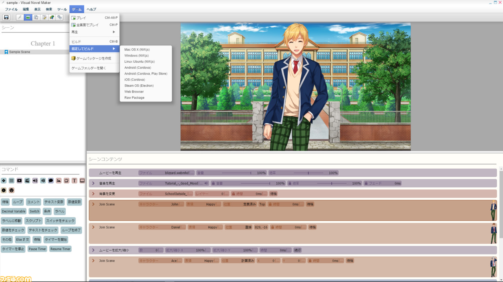This screenshot has width=503, height=282.
Task: Select the landscape picture command category icon
Action: [x=59, y=180]
